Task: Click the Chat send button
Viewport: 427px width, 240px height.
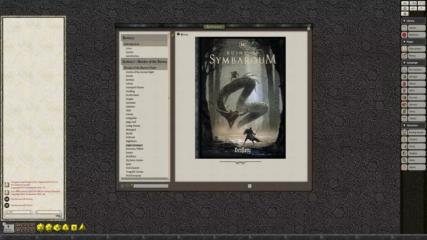Action: [x=58, y=216]
